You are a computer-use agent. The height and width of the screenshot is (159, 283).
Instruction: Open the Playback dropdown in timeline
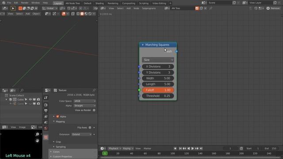coord(115,148)
